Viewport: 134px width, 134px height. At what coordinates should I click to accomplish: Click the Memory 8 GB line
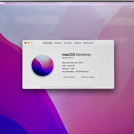pos(68,69)
